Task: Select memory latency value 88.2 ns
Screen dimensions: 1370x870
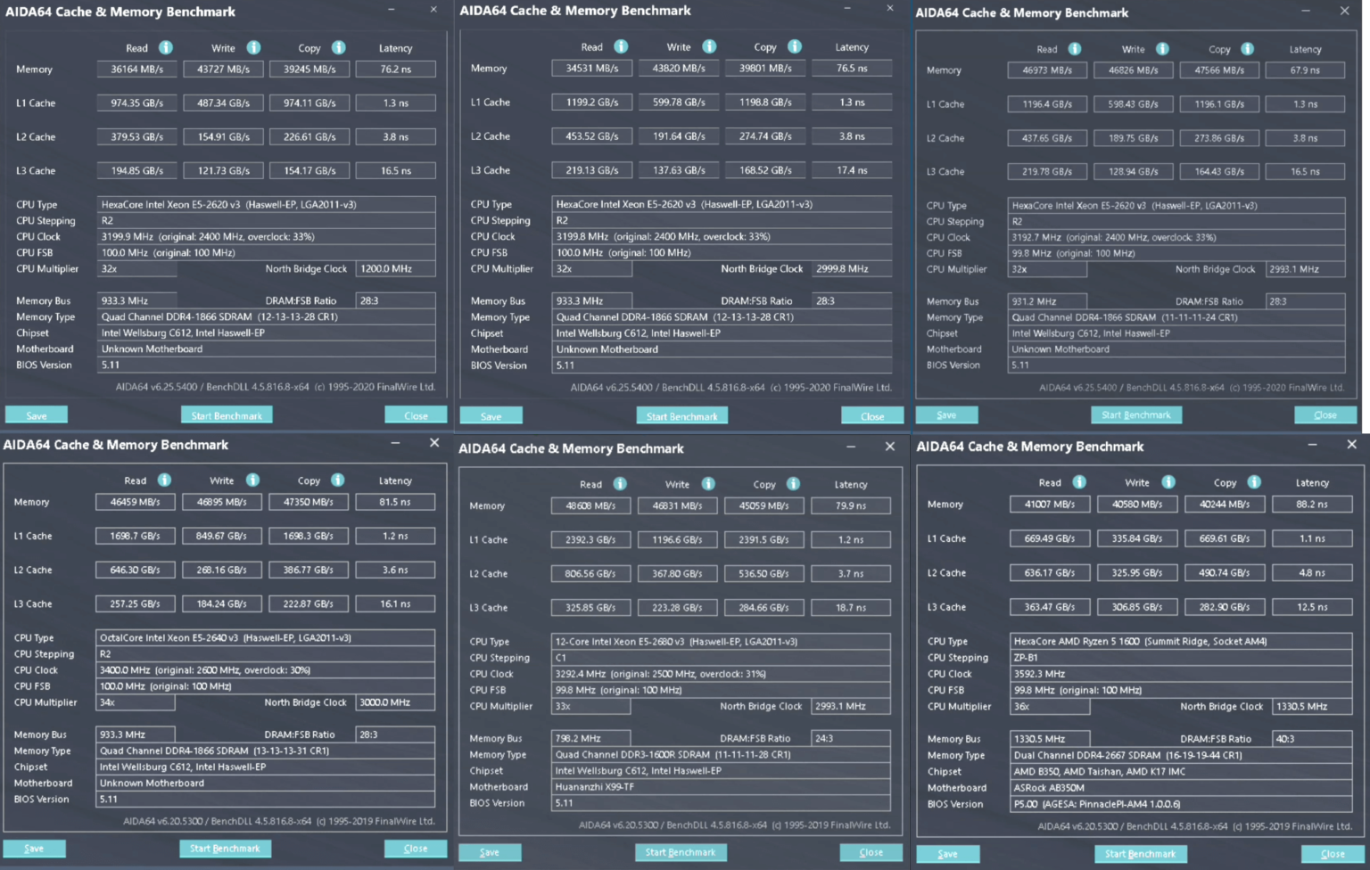Action: coord(1312,504)
